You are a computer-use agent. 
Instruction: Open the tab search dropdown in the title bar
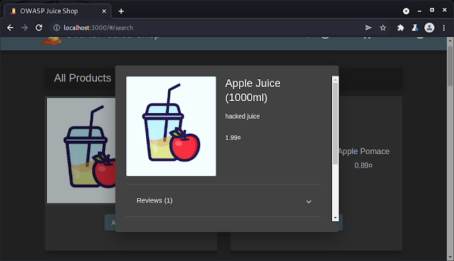[406, 11]
